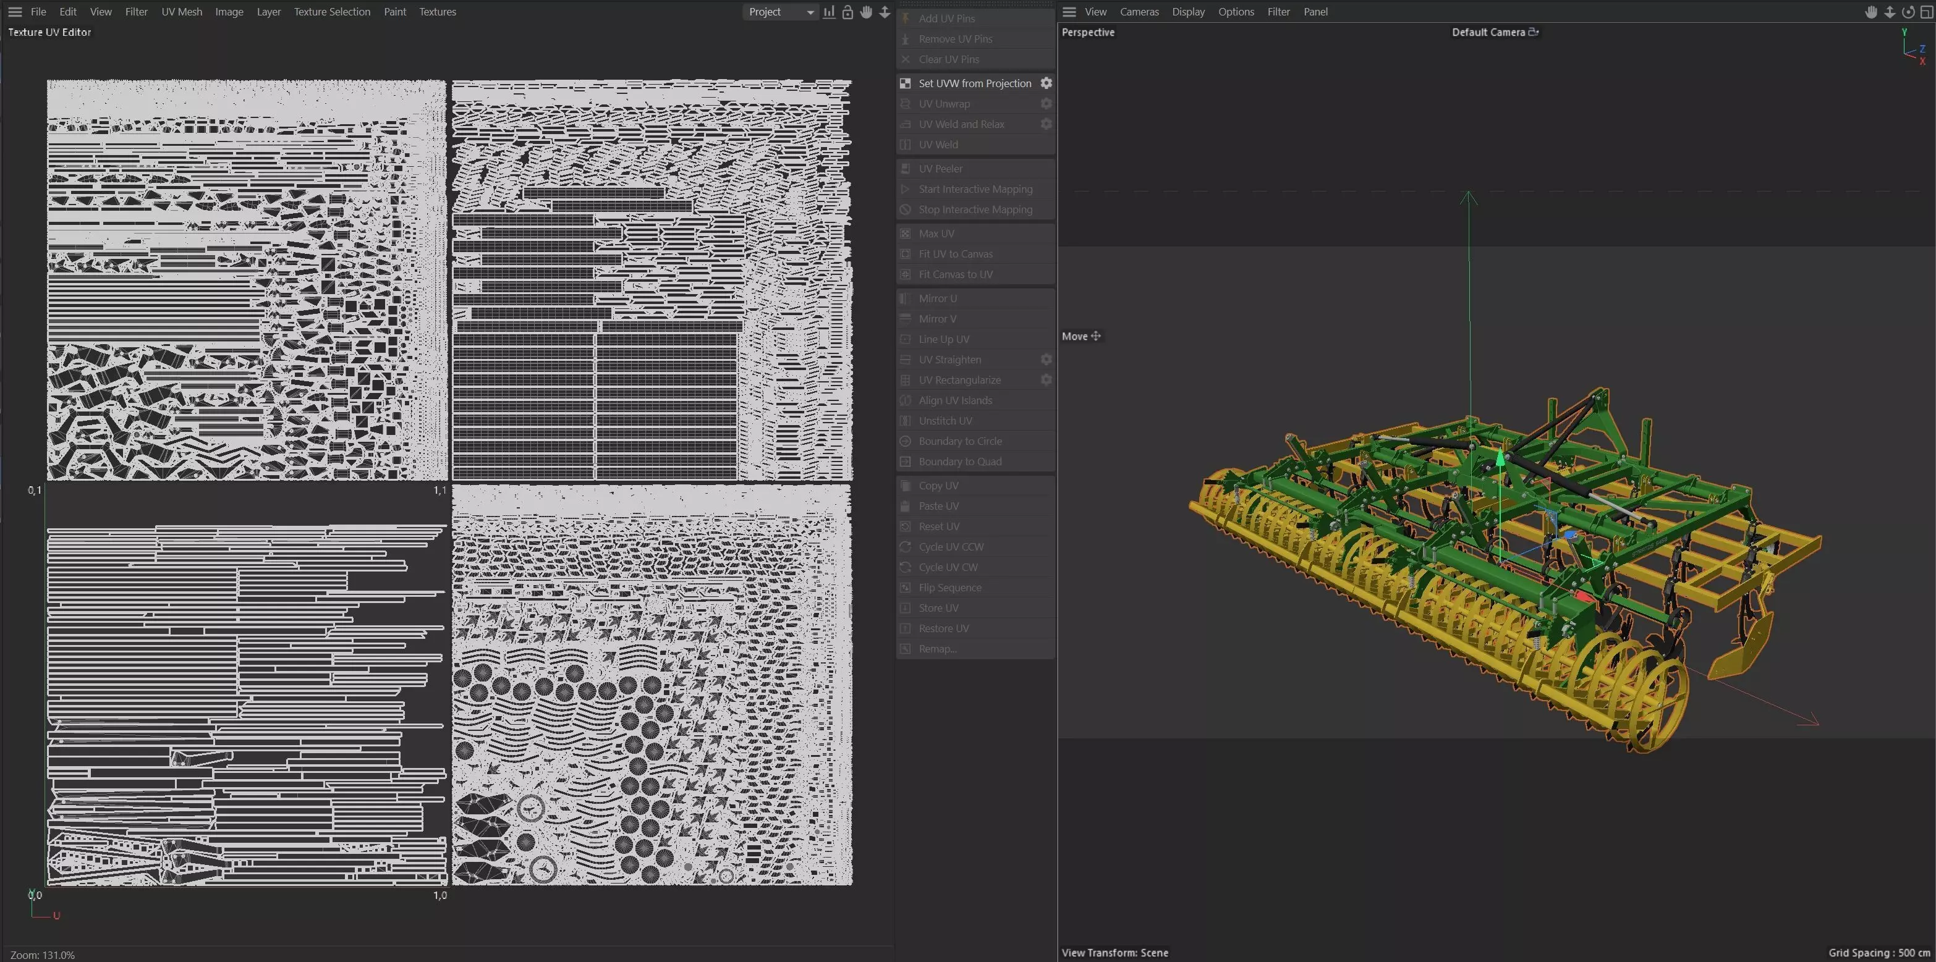Open the UV editor hamburger menu

point(15,12)
